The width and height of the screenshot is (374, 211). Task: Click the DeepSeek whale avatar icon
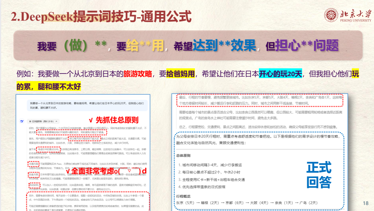click(22, 121)
